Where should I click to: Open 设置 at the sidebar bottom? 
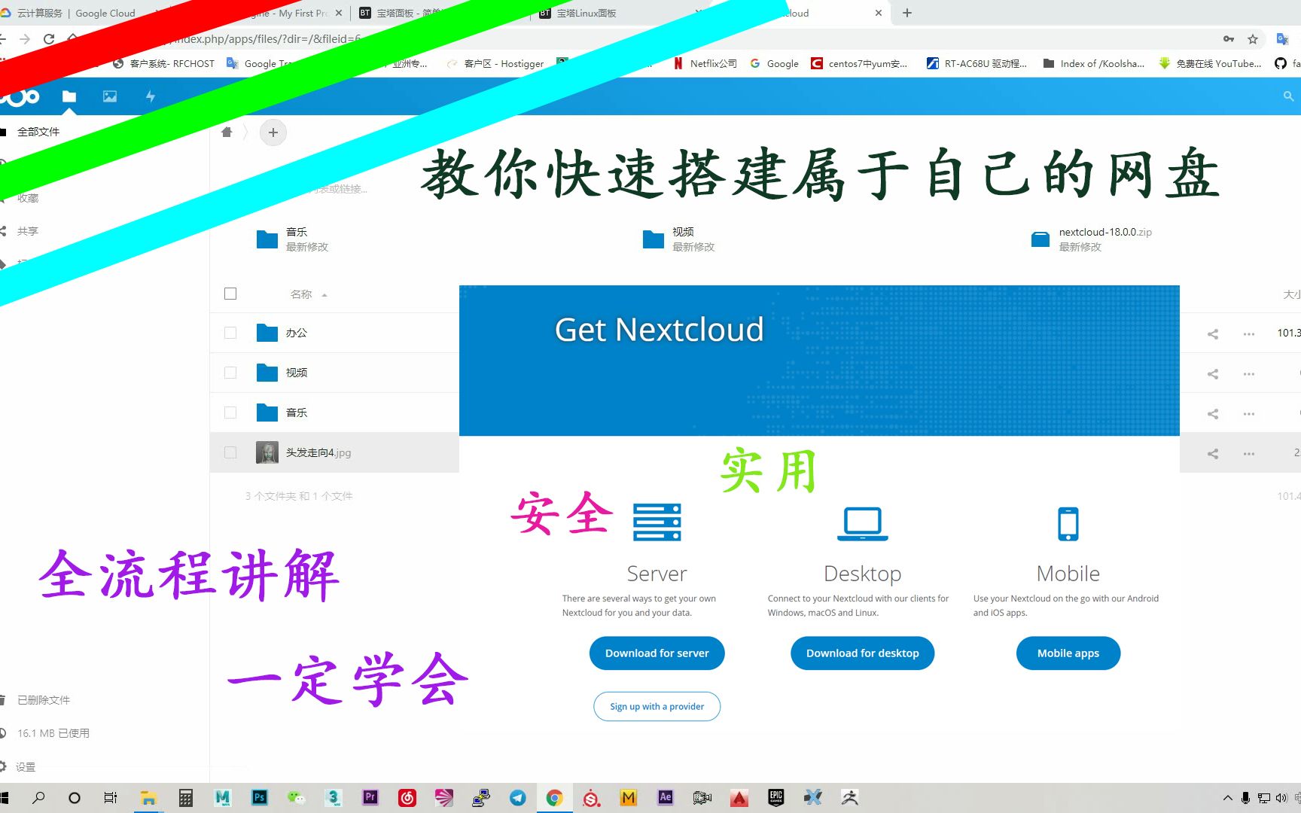coord(26,767)
